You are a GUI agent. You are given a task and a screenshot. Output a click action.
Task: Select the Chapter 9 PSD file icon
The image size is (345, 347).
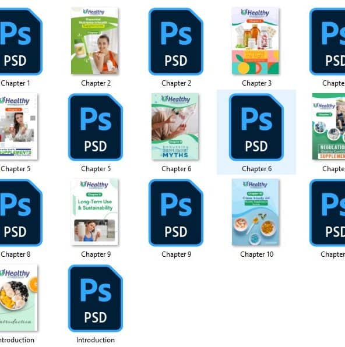coord(176,213)
